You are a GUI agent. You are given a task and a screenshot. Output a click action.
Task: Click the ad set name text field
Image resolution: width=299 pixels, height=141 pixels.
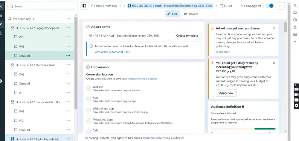(129, 36)
